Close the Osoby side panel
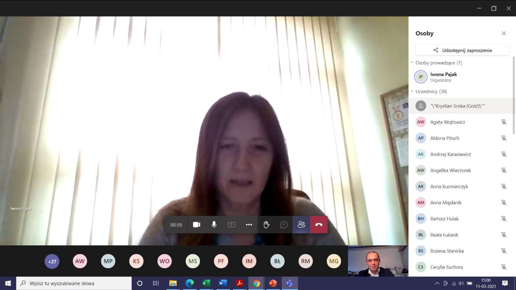516x290 pixels. pyautogui.click(x=504, y=33)
